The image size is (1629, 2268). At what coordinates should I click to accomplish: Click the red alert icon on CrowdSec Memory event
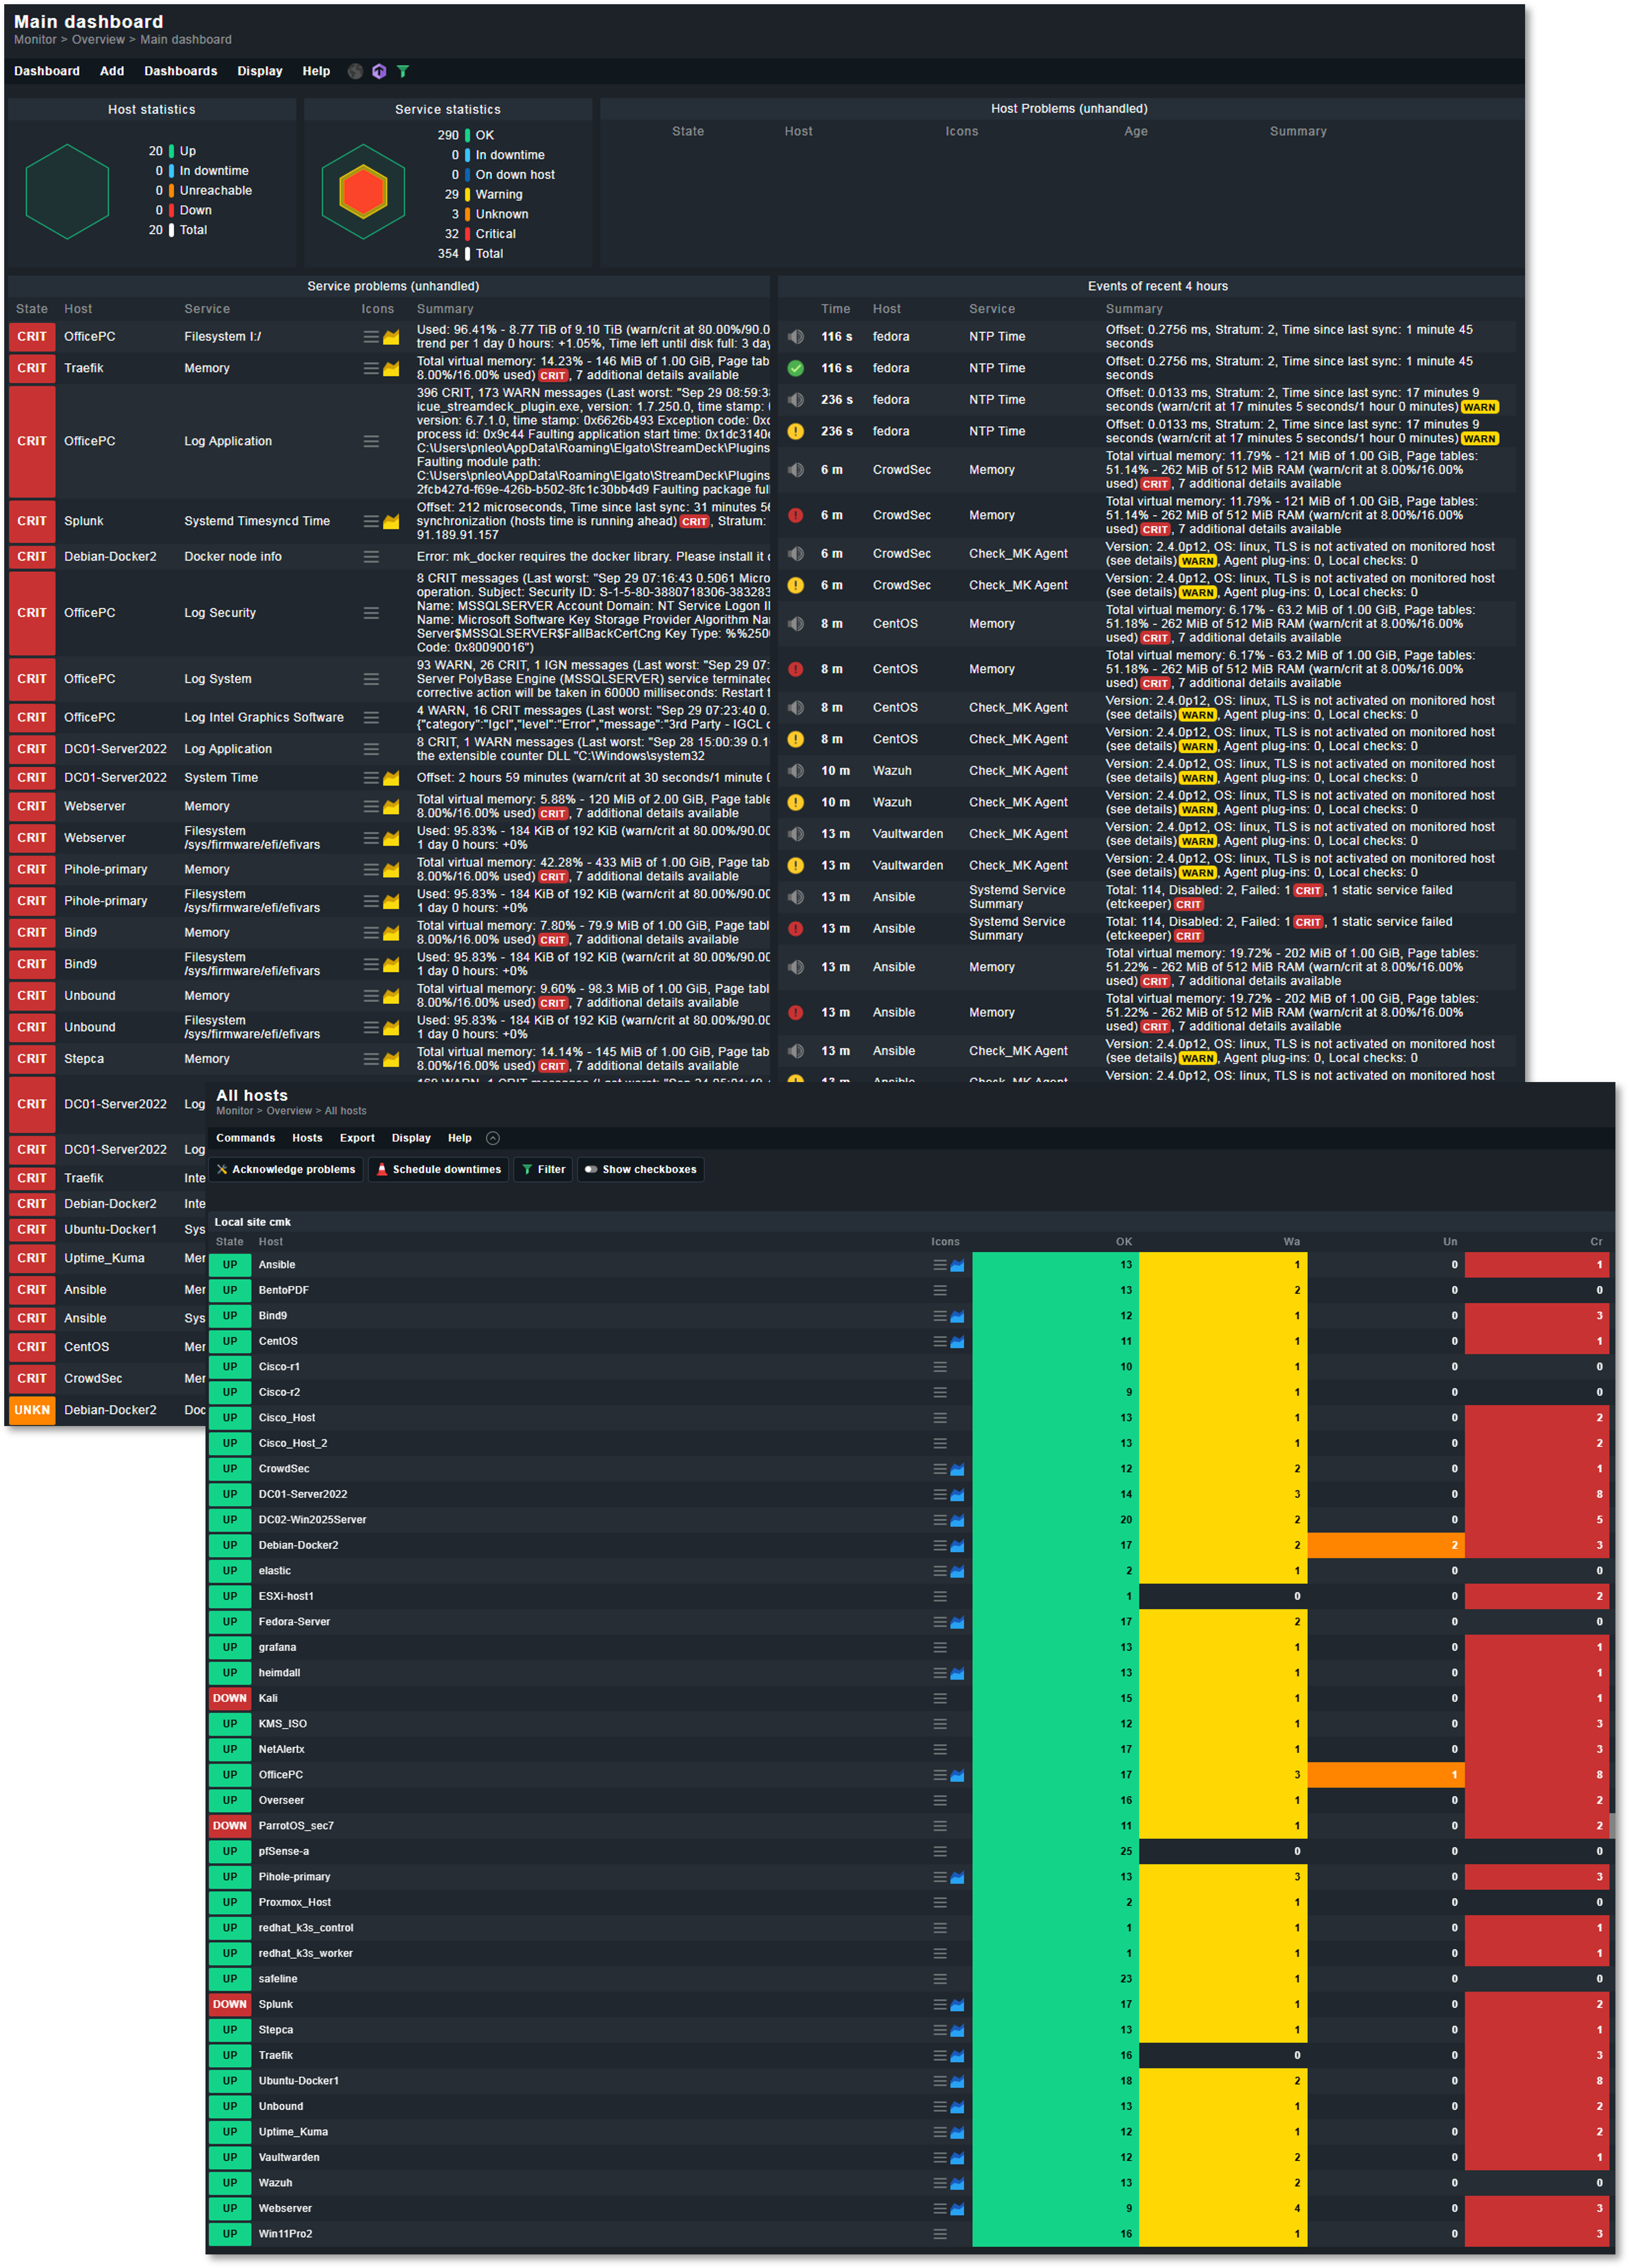795,515
